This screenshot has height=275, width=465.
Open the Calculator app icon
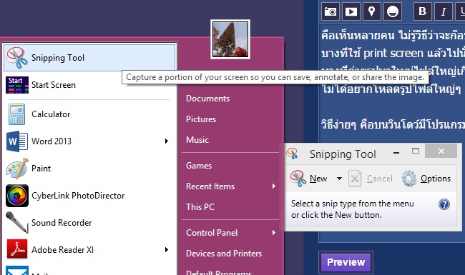coord(17,114)
